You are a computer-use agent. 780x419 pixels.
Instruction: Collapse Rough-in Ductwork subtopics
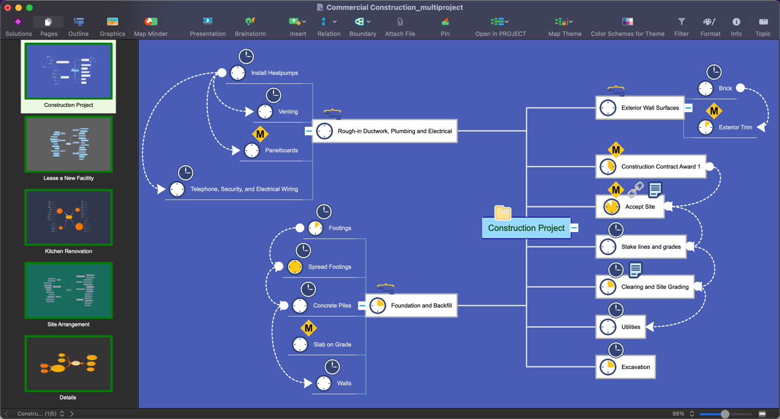click(x=309, y=131)
